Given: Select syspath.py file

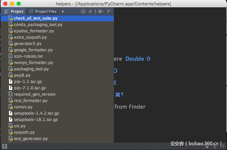Looking at the screenshot, I should point(57,132).
